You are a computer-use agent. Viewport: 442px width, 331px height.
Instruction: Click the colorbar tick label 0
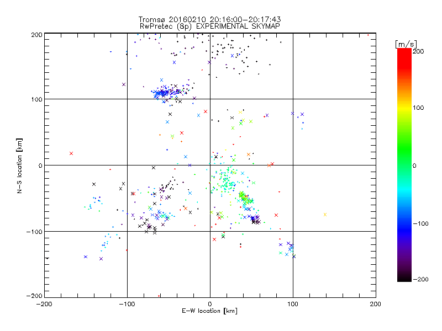(414, 165)
